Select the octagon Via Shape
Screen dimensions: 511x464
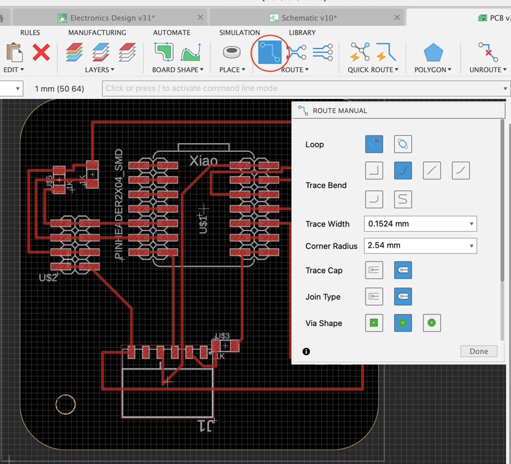432,323
